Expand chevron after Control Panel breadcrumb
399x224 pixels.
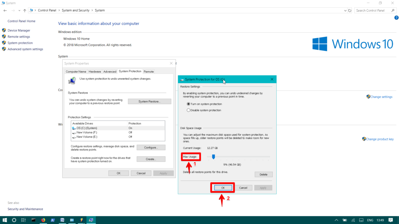point(59,10)
